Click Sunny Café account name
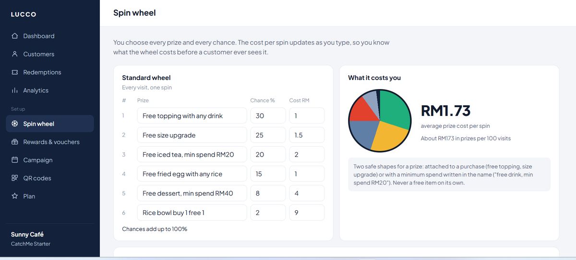Viewport: 576px width, 260px height. coord(27,235)
